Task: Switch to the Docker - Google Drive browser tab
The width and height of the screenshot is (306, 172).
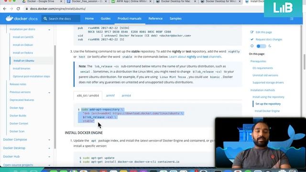Action: coord(41,1)
